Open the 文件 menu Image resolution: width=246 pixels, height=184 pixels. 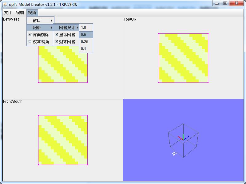pos(8,13)
